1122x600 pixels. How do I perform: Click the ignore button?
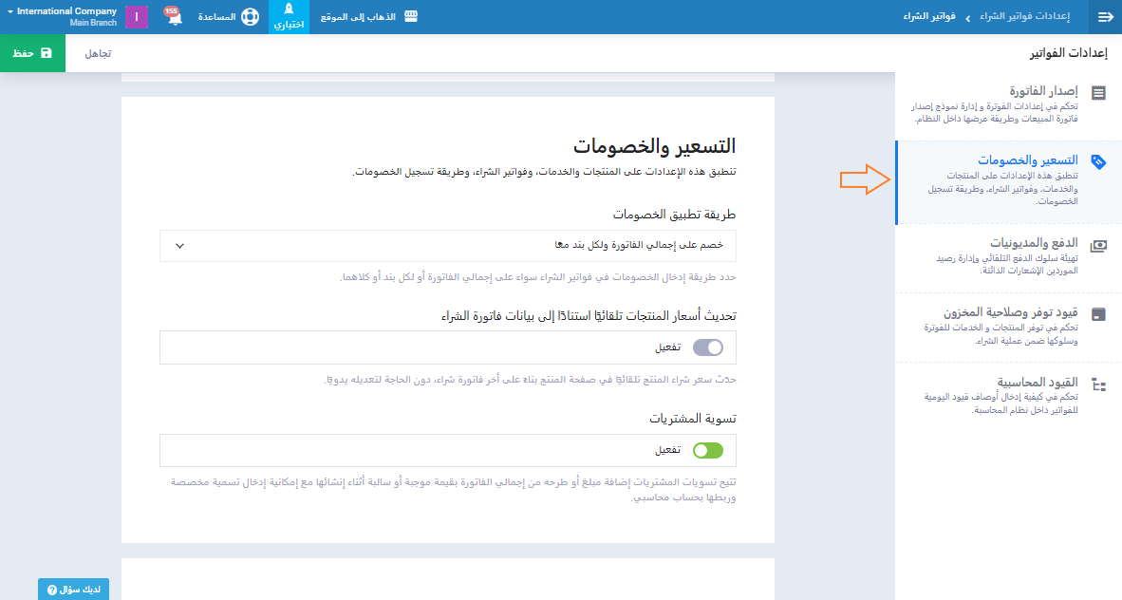click(98, 53)
